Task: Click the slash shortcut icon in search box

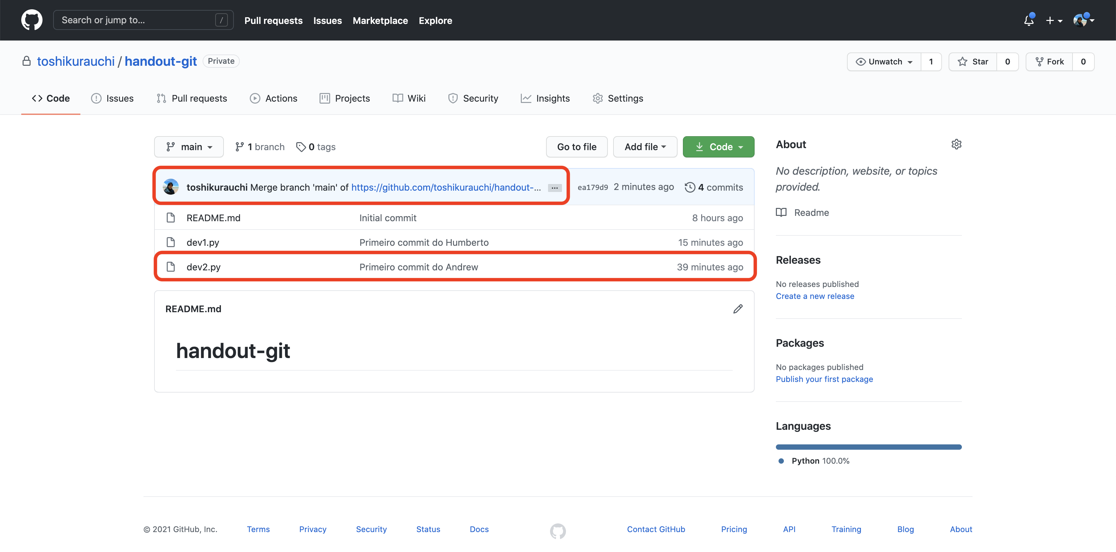Action: 222,20
